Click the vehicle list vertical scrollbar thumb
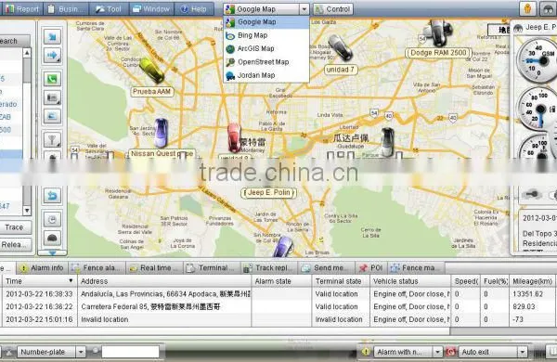Image resolution: width=557 pixels, height=362 pixels. click(27, 71)
